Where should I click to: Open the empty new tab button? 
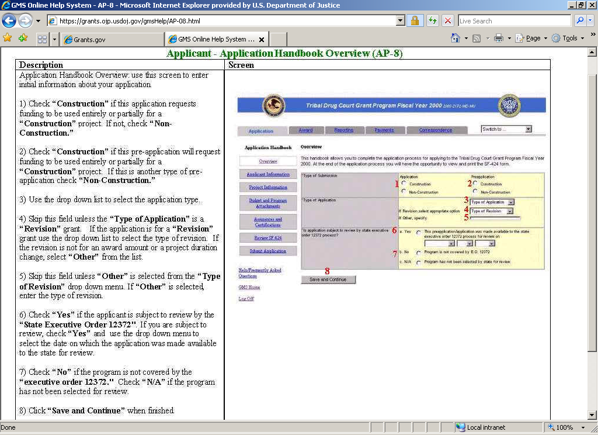(x=279, y=39)
